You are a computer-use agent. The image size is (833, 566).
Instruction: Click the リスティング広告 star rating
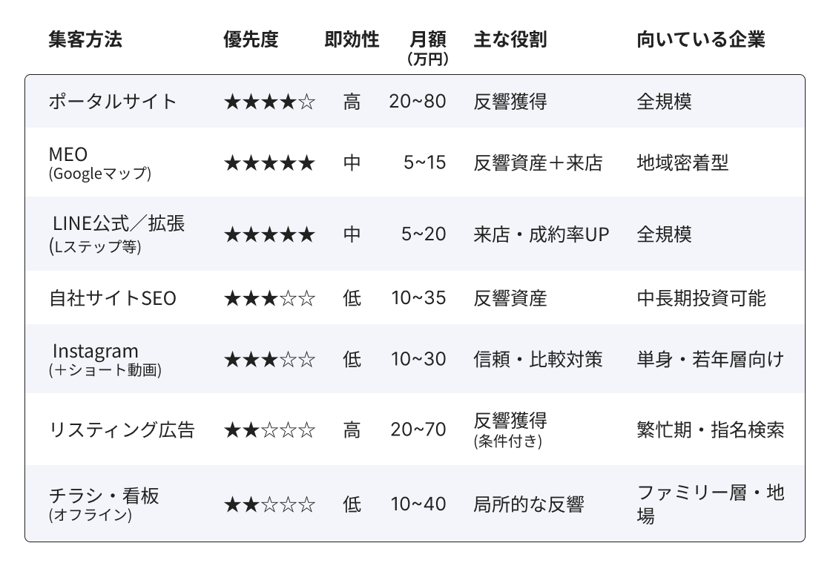coord(269,430)
